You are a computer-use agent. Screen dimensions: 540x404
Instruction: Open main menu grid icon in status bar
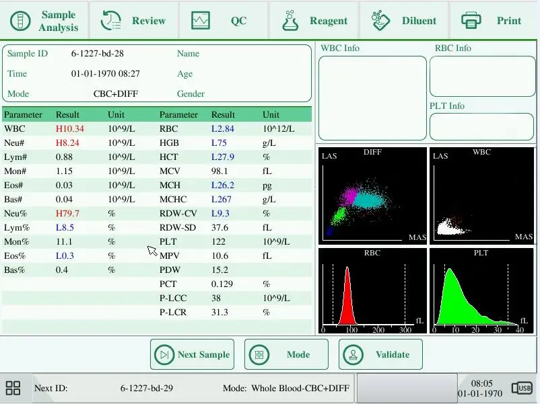13,388
